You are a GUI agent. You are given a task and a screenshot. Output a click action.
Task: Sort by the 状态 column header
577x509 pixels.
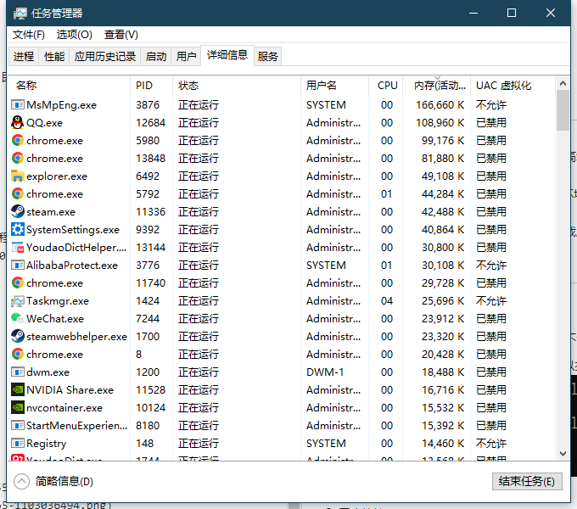click(237, 86)
